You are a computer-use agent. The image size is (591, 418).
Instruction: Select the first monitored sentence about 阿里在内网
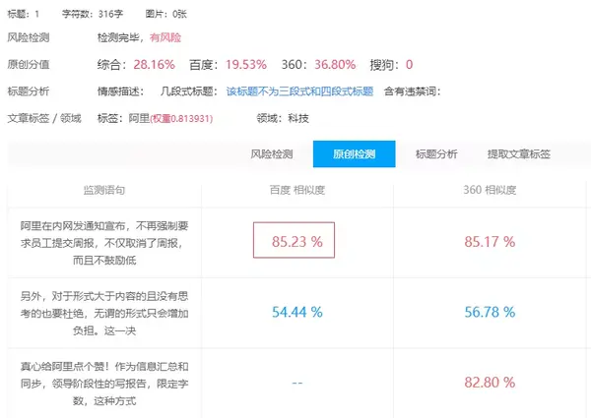coord(104,243)
